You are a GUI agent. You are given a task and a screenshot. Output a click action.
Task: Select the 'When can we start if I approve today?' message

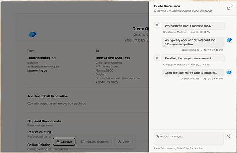(193, 26)
